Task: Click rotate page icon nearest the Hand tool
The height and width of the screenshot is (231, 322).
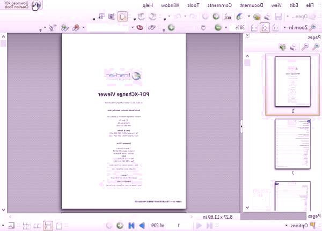Action: (142, 17)
